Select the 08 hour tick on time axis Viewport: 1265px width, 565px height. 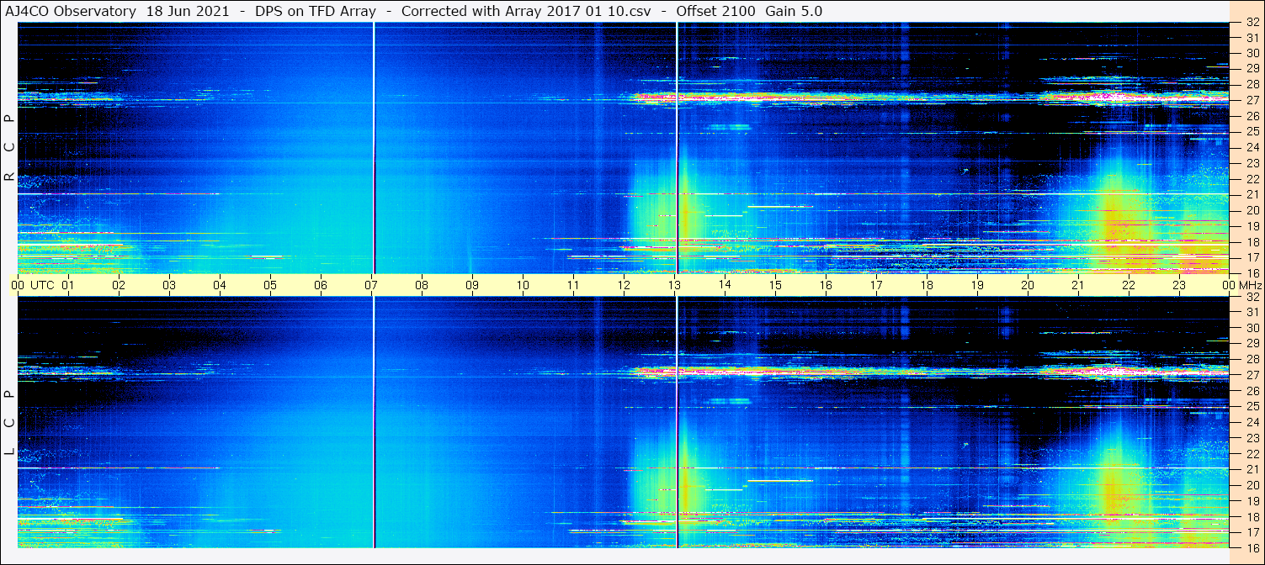[x=422, y=285]
